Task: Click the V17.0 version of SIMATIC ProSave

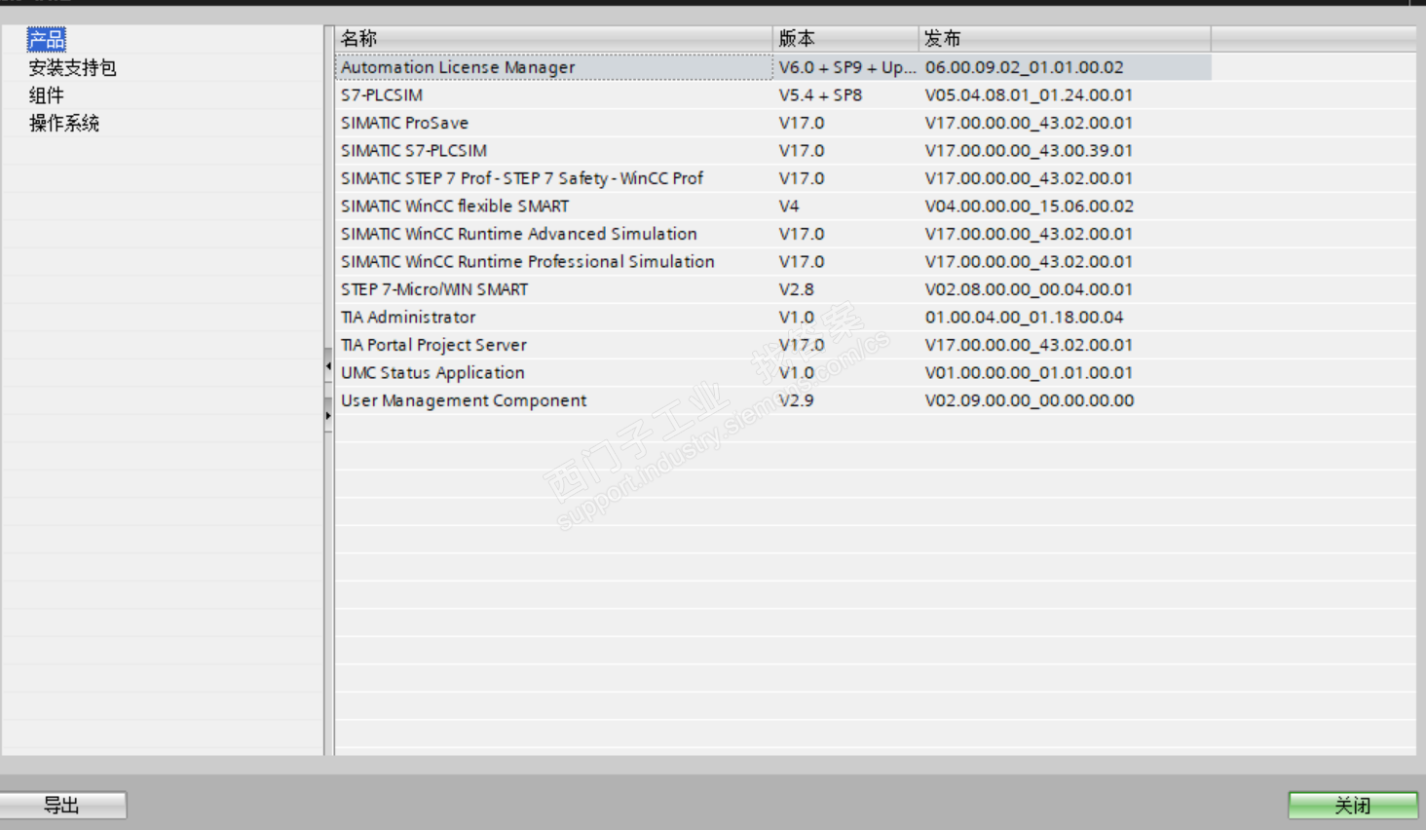Action: point(802,123)
